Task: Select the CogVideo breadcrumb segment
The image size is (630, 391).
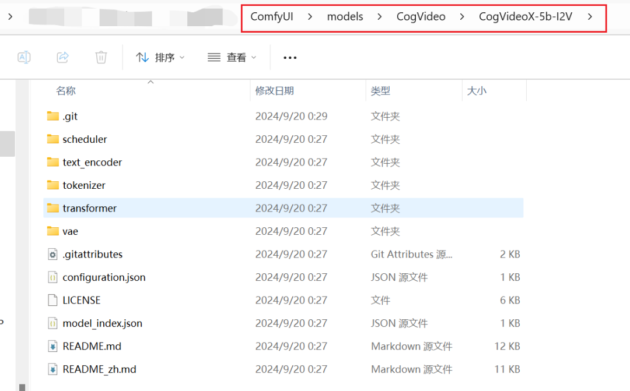Action: pyautogui.click(x=421, y=16)
